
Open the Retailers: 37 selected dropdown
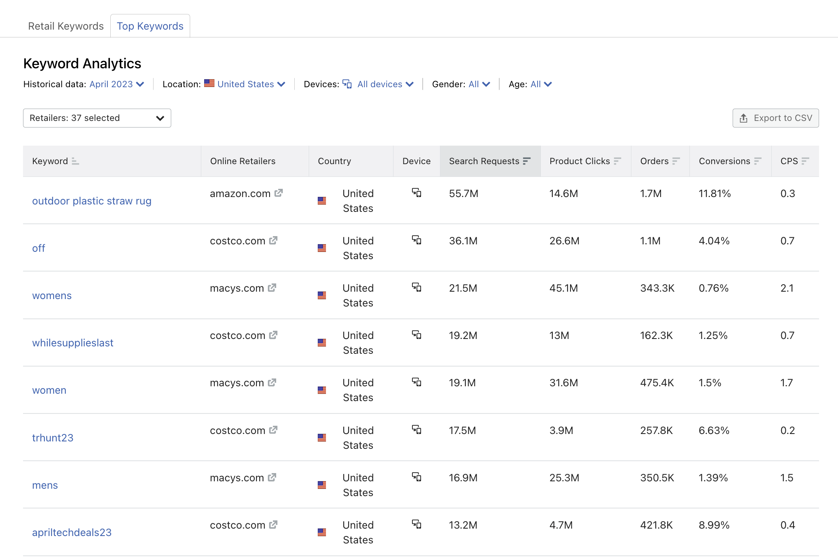97,118
